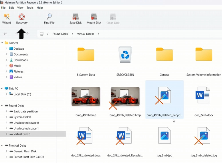Go back with left arrow
Image resolution: width=222 pixels, height=163 pixels.
point(5,34)
